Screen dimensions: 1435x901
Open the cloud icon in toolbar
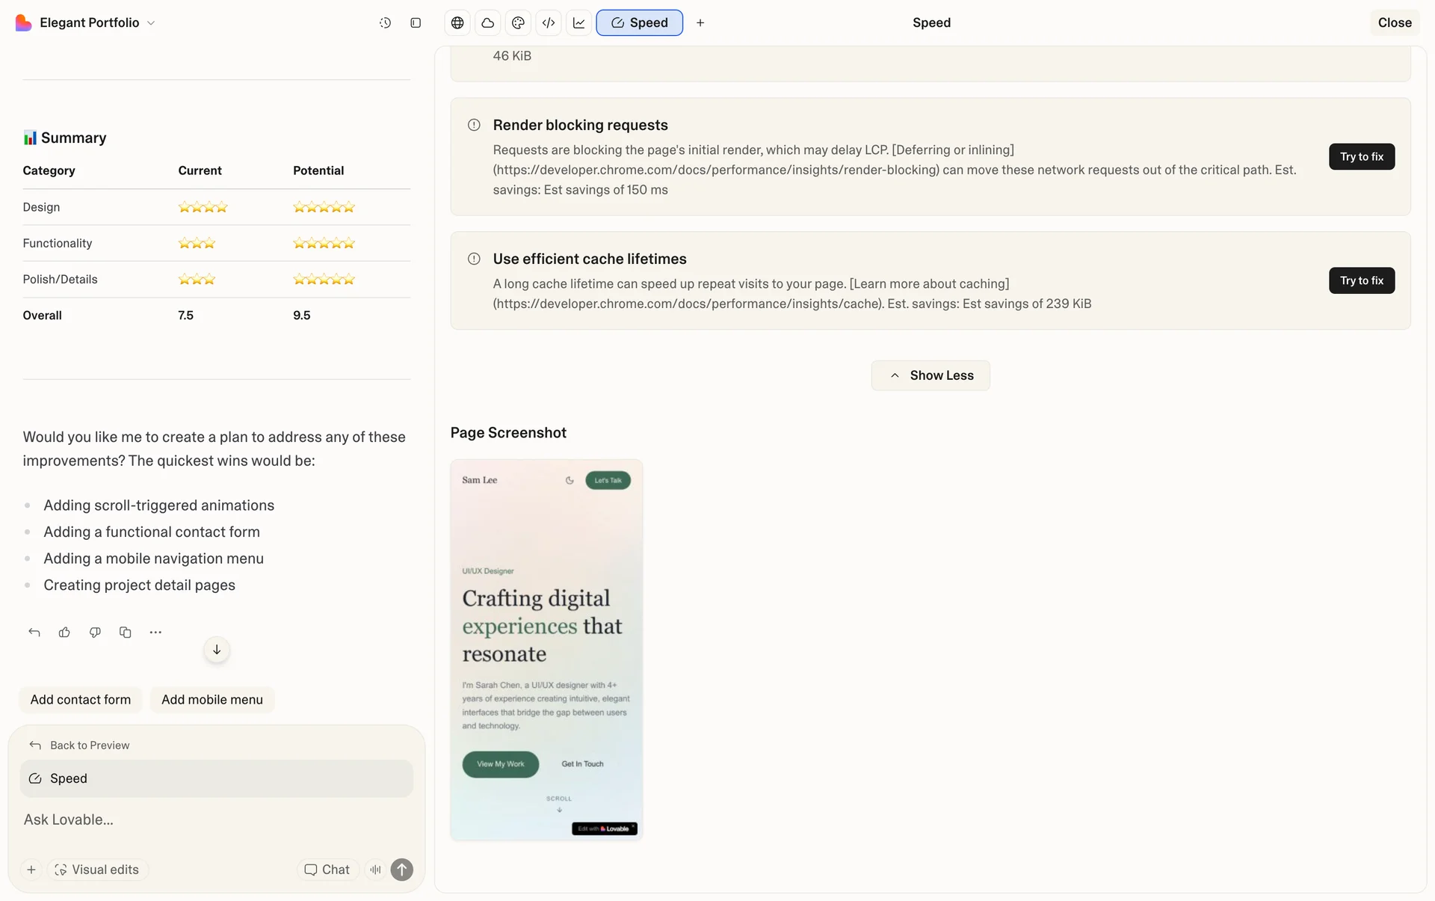tap(487, 22)
